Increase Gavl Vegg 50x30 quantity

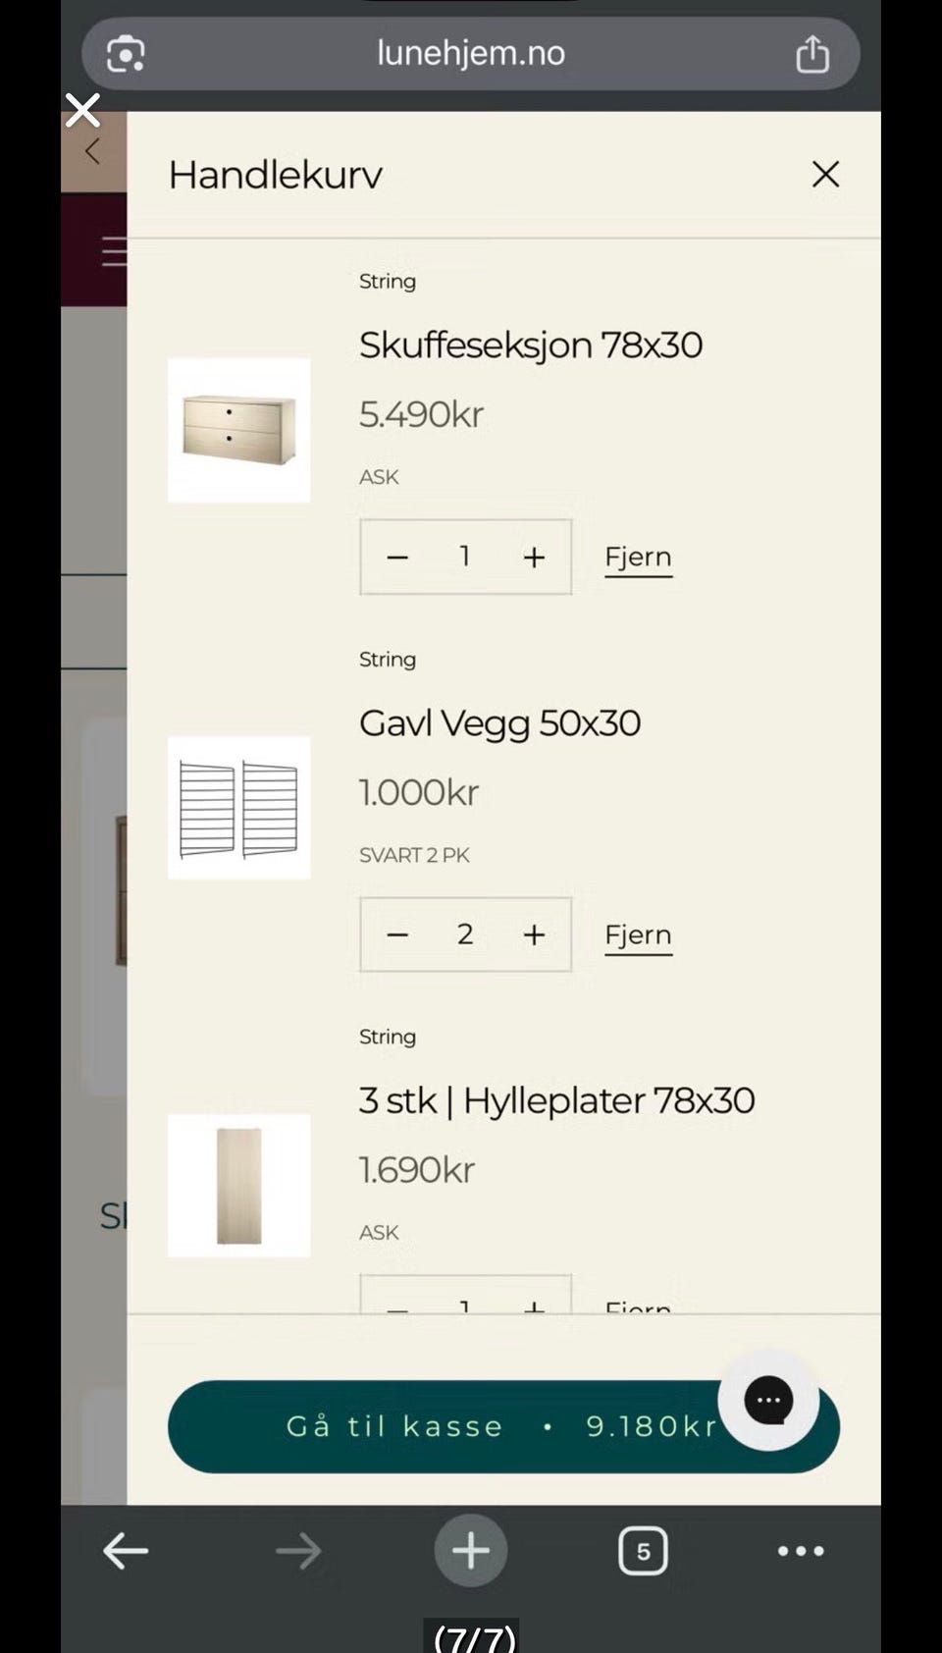[x=534, y=934]
